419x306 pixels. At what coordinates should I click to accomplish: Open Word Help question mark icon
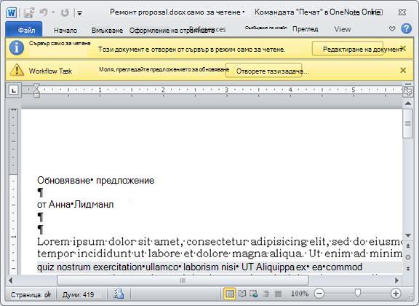tap(407, 28)
